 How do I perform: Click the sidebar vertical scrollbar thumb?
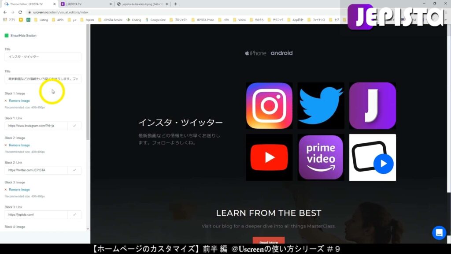[88, 82]
